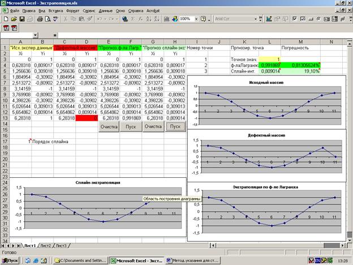Click the Windows Пуск start button in taskbar
Screen dimensions: 353x265
click(x=10, y=260)
